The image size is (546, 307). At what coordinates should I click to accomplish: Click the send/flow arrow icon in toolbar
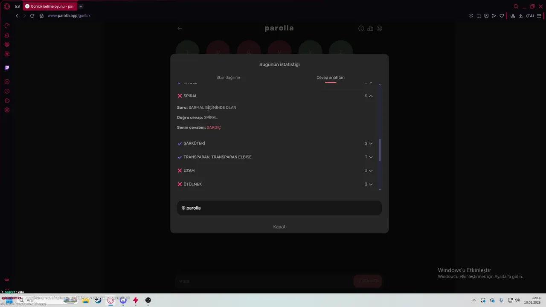[494, 16]
